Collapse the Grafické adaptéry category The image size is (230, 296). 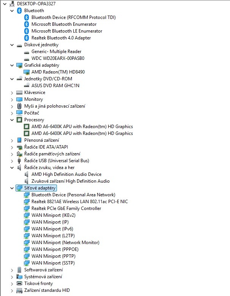[12, 65]
